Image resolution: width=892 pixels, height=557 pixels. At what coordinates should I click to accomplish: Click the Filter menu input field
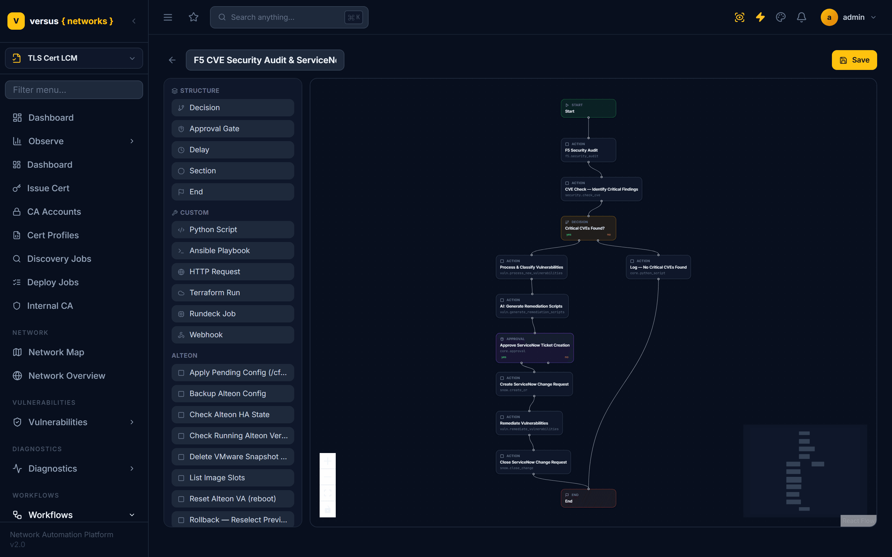pyautogui.click(x=74, y=90)
